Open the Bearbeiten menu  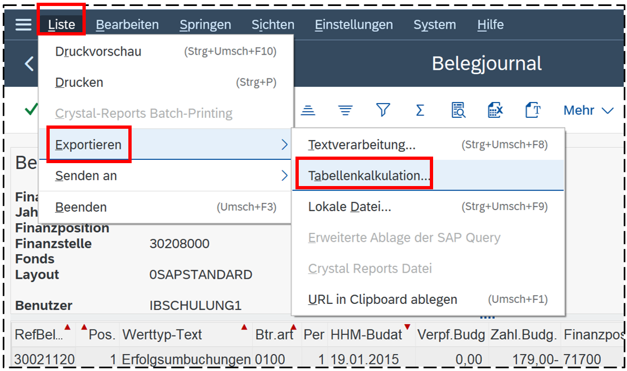(x=127, y=25)
